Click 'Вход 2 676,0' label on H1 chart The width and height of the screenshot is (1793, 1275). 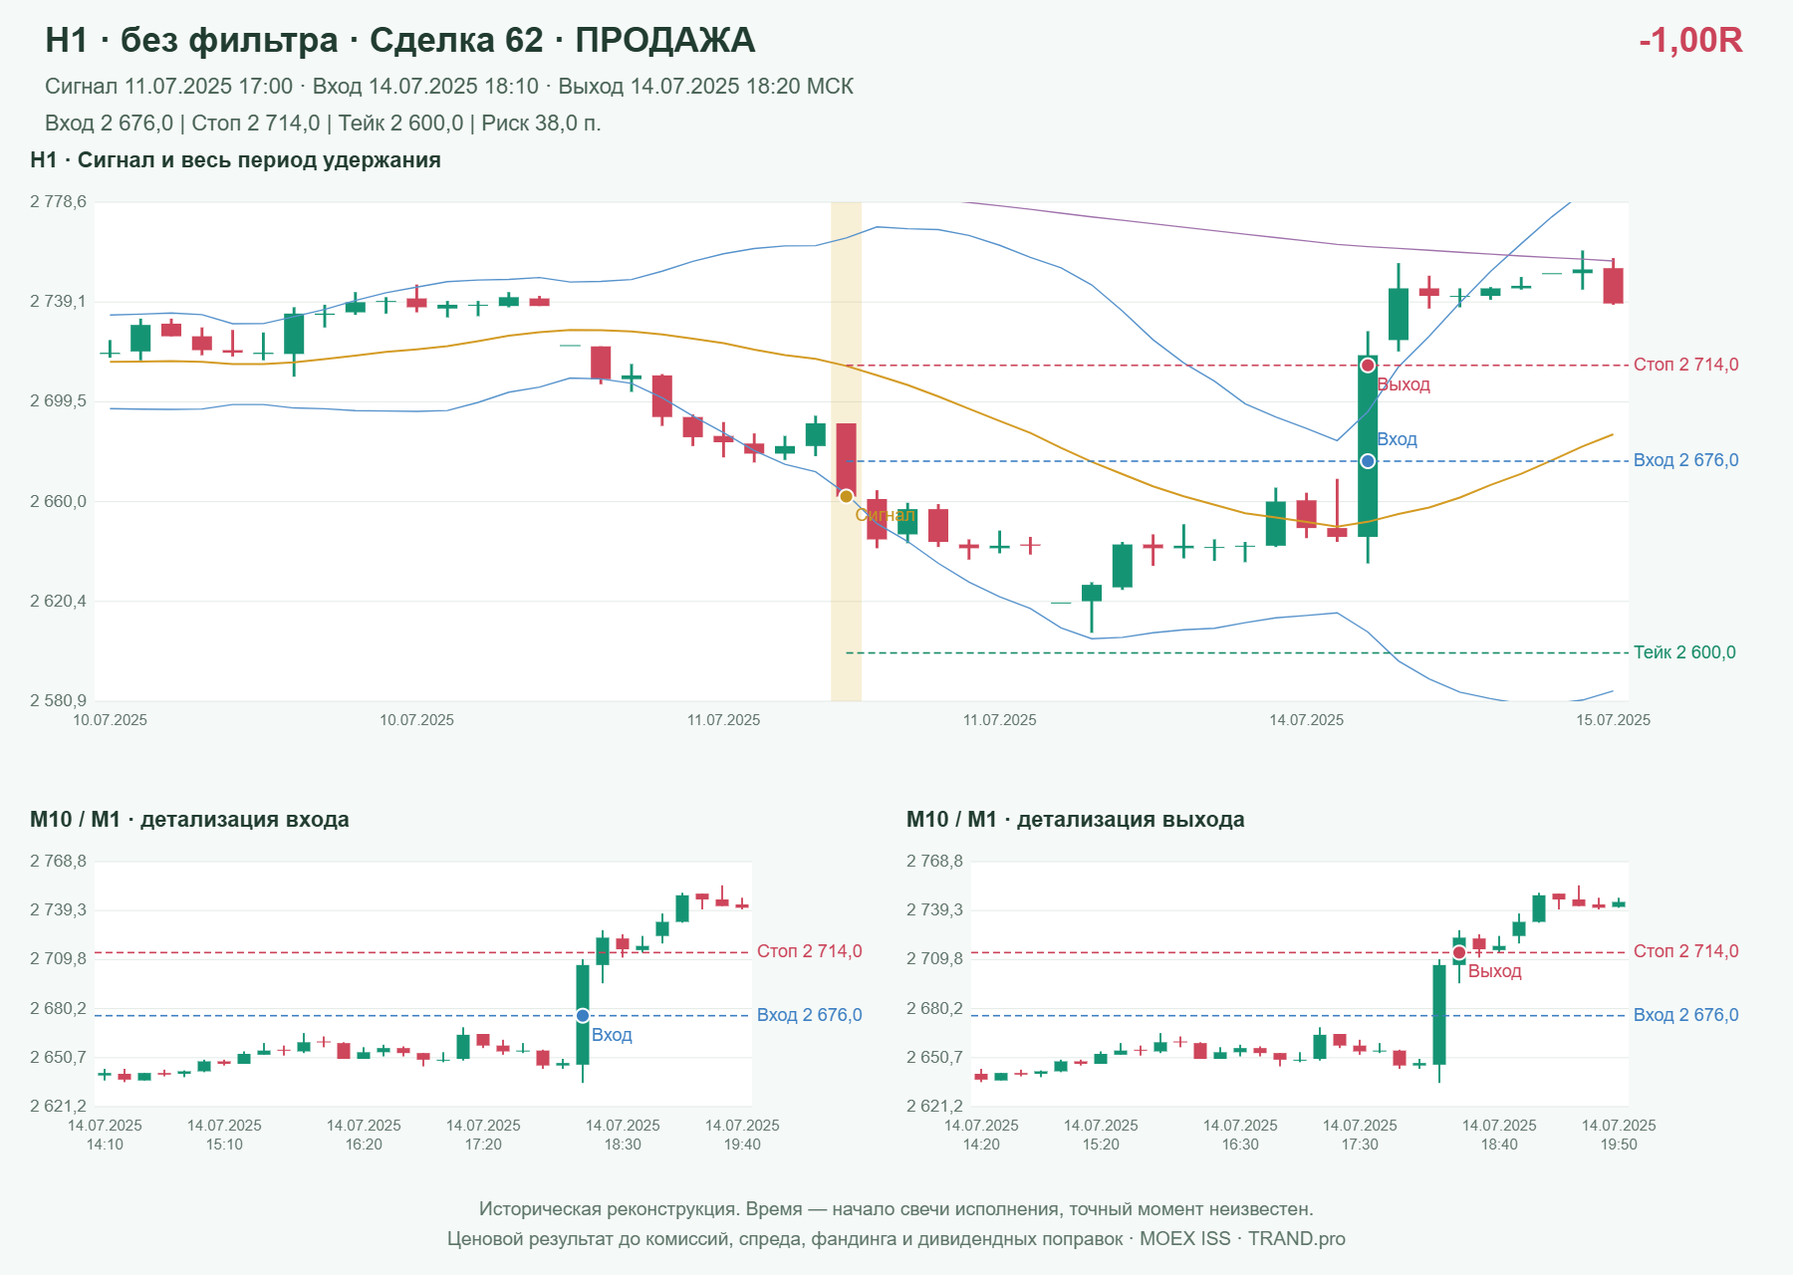click(x=1685, y=460)
